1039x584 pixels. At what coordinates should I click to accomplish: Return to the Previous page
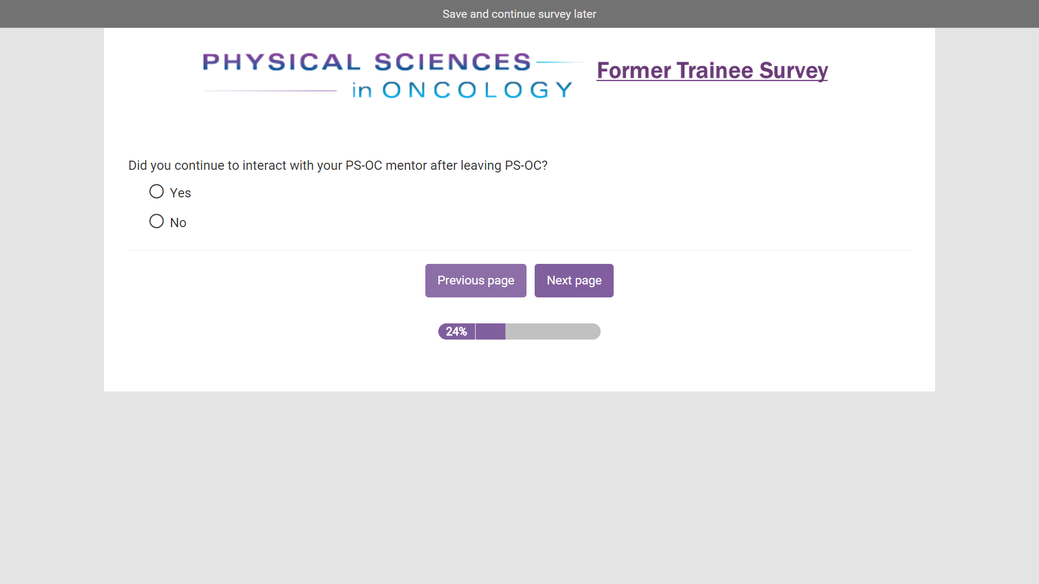pos(476,281)
